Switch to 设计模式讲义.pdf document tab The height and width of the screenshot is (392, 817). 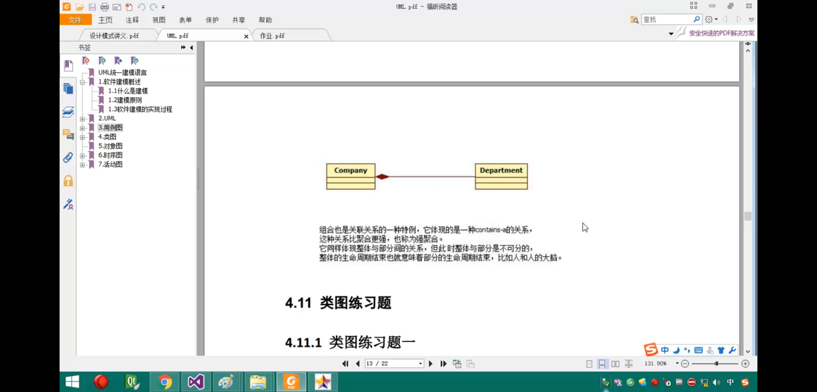(x=114, y=36)
